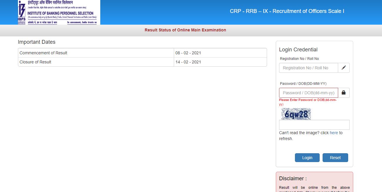Select the Result Status of Online Main Examination heading

coord(185,30)
